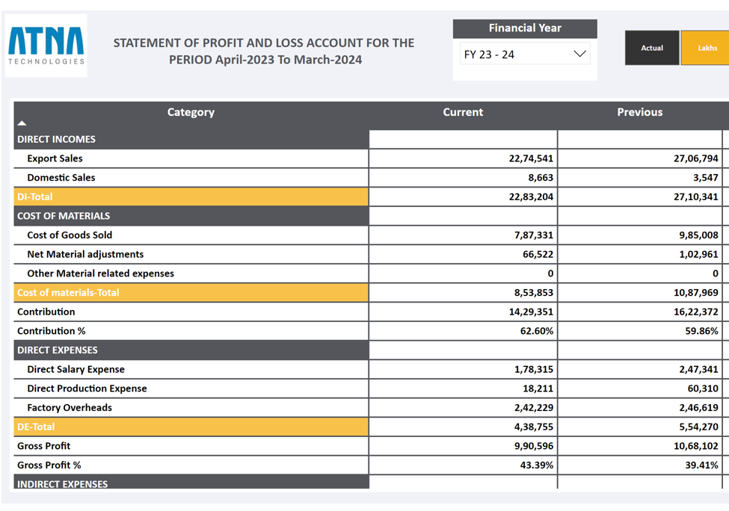Click Net Material adjustments current value 66,522
The image size is (729, 511).
point(538,254)
